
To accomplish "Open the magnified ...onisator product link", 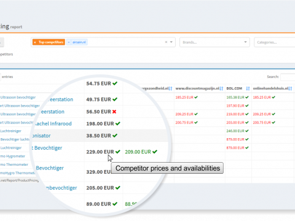I will pyautogui.click(x=41, y=136).
